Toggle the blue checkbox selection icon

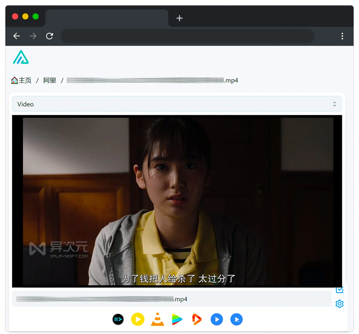tap(339, 290)
